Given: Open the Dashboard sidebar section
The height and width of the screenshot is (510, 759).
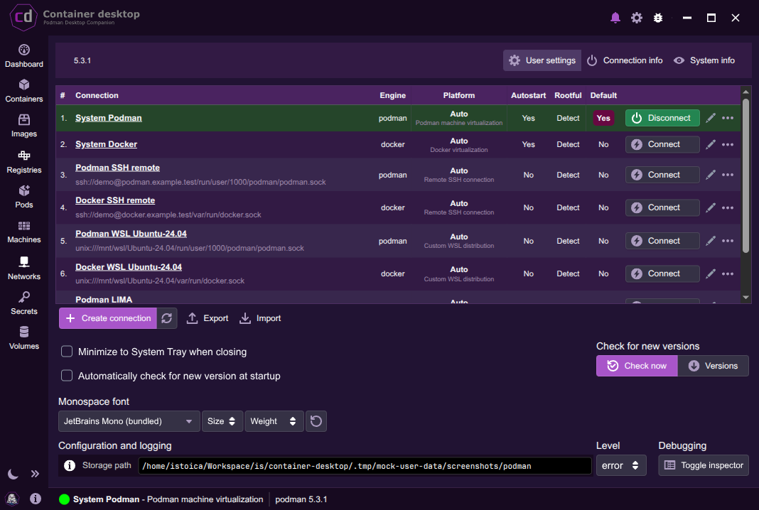Looking at the screenshot, I should point(23,56).
